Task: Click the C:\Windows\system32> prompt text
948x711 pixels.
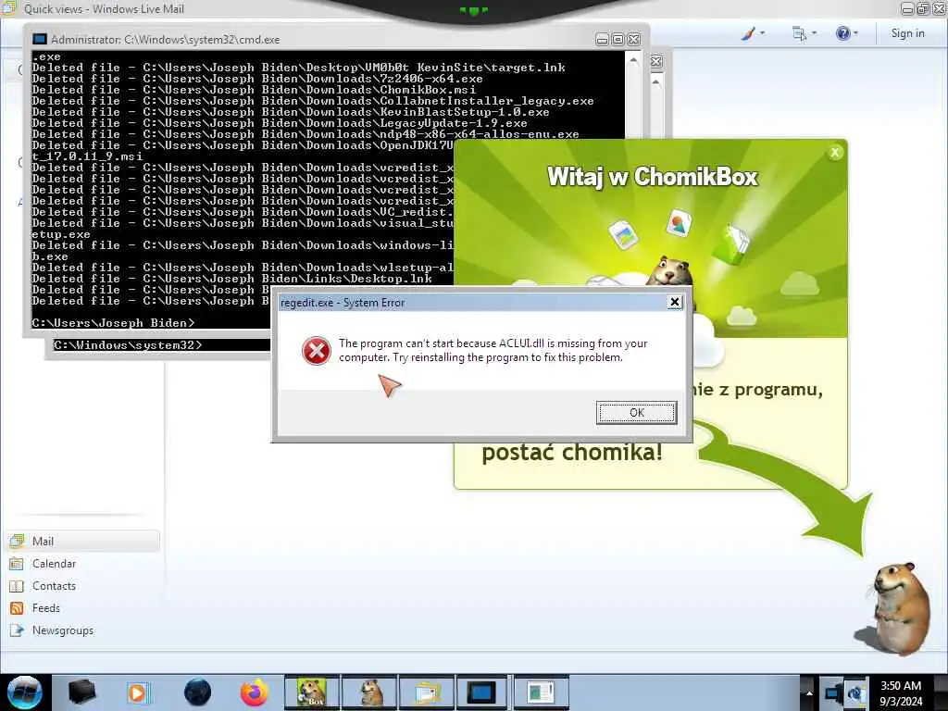Action: click(x=128, y=345)
